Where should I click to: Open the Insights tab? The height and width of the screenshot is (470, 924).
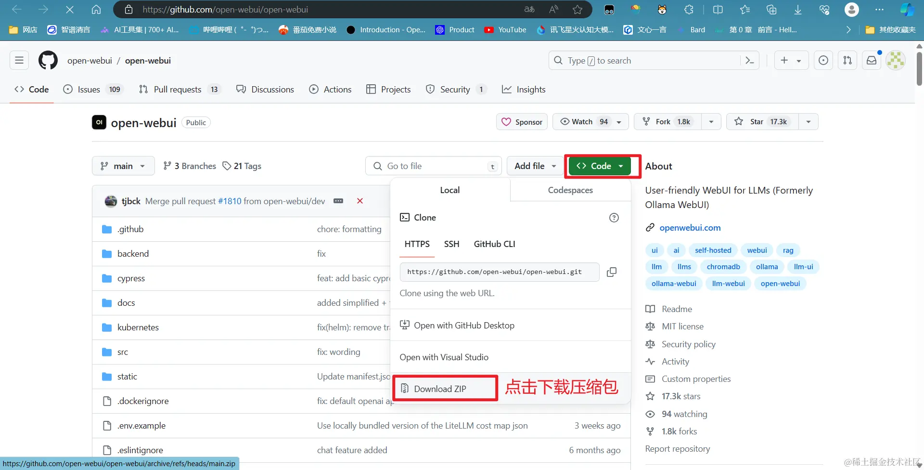(x=524, y=89)
